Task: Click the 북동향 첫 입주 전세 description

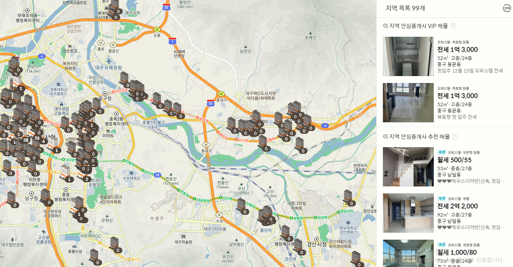Action: (x=457, y=117)
